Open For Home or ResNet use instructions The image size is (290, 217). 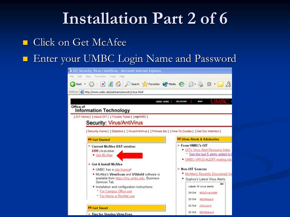point(117,196)
